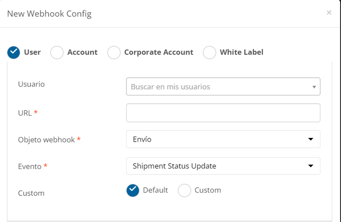Select the Custom payload radio button
This screenshot has width=341, height=222.
click(184, 190)
